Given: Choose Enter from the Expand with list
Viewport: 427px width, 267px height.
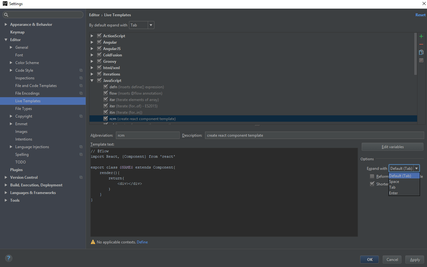Looking at the screenshot, I should (x=393, y=193).
